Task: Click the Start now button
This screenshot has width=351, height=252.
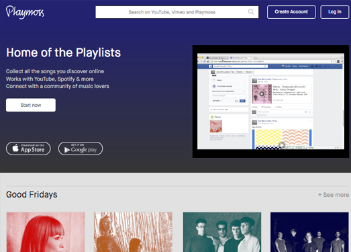Action: pyautogui.click(x=31, y=105)
